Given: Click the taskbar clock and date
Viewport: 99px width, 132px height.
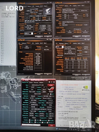Looking at the screenshot, I should (x=83, y=130).
